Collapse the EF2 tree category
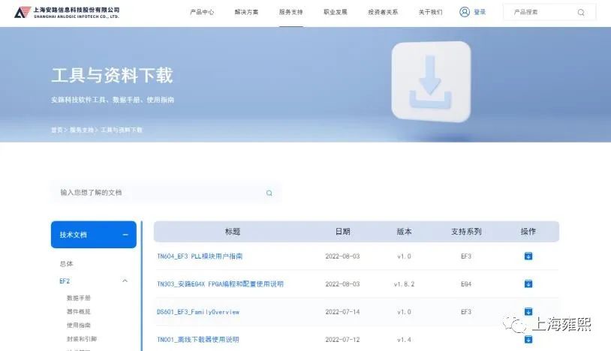 (125, 281)
